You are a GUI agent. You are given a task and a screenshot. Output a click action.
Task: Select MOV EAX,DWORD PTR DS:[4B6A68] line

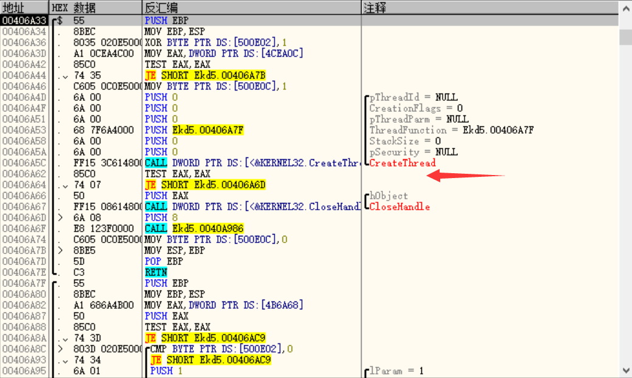(x=223, y=305)
